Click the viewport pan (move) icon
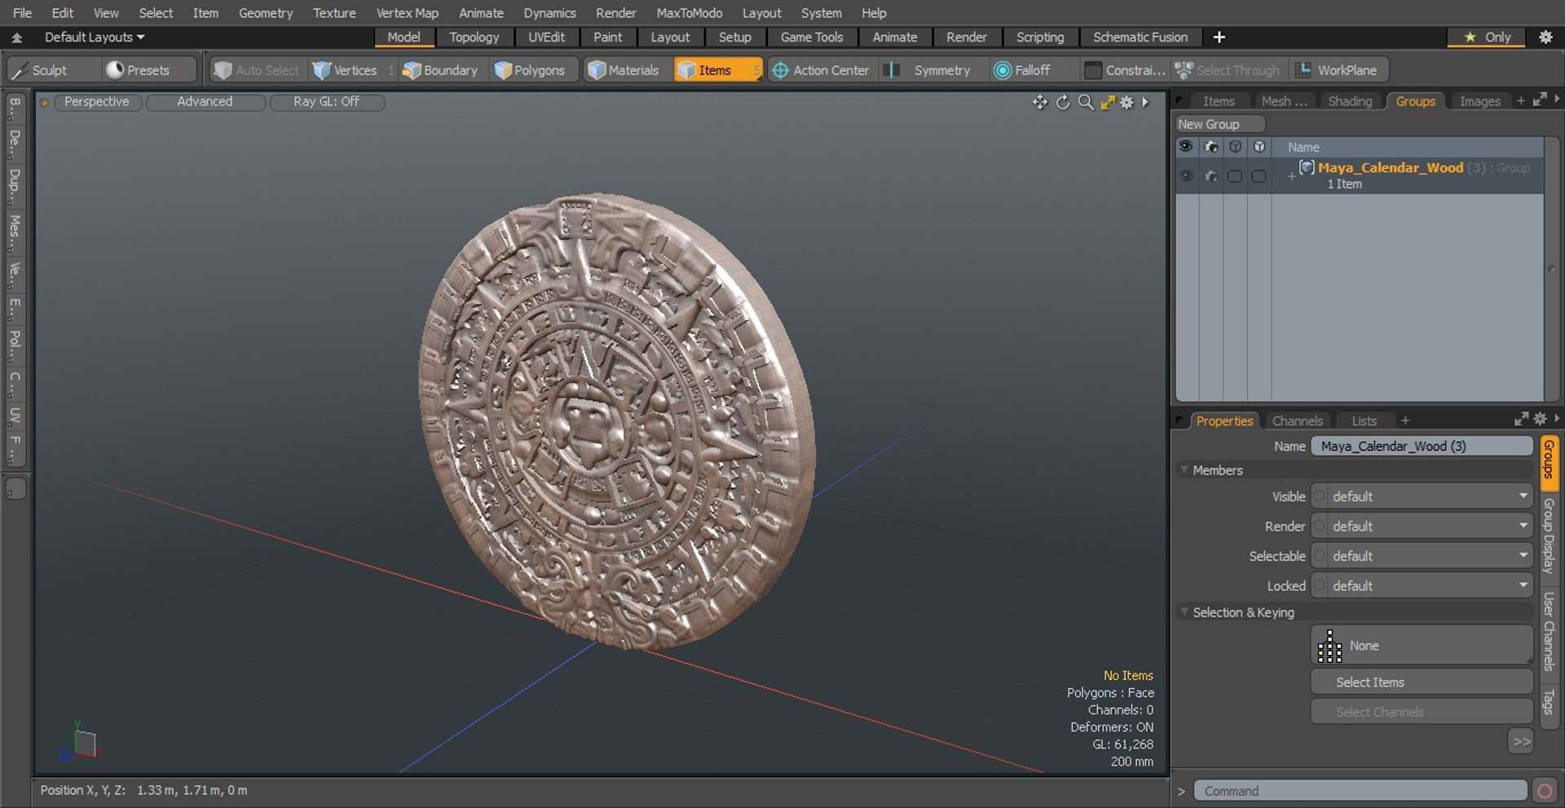Viewport: 1565px width, 808px height. (1039, 102)
